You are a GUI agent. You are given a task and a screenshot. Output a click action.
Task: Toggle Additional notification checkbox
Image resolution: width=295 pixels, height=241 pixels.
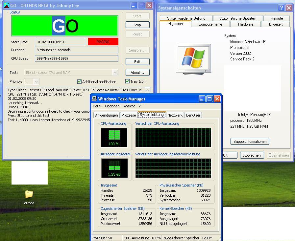79,81
